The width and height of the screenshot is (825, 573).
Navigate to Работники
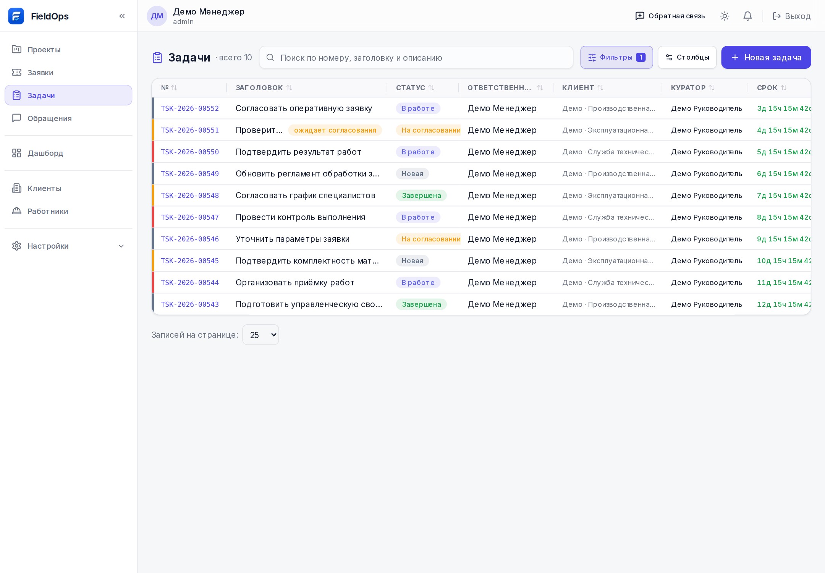click(x=68, y=211)
